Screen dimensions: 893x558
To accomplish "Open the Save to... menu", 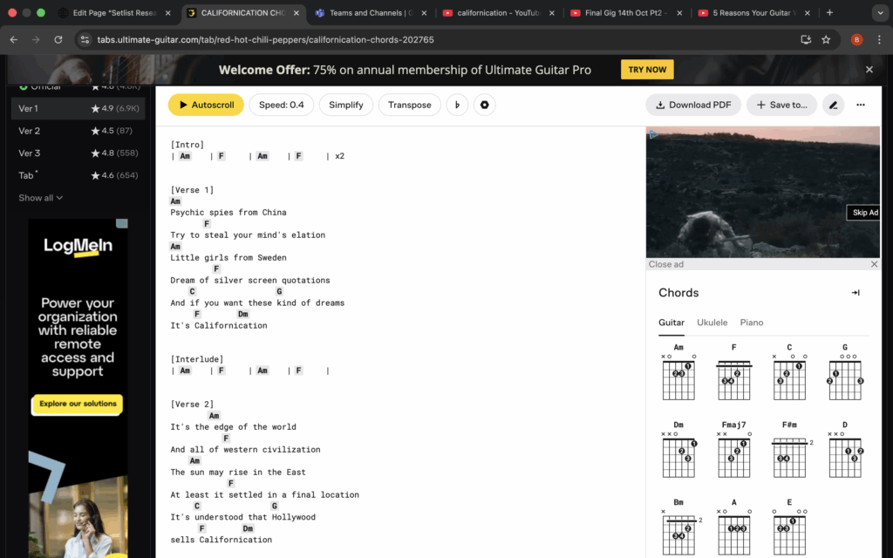I will coord(781,105).
